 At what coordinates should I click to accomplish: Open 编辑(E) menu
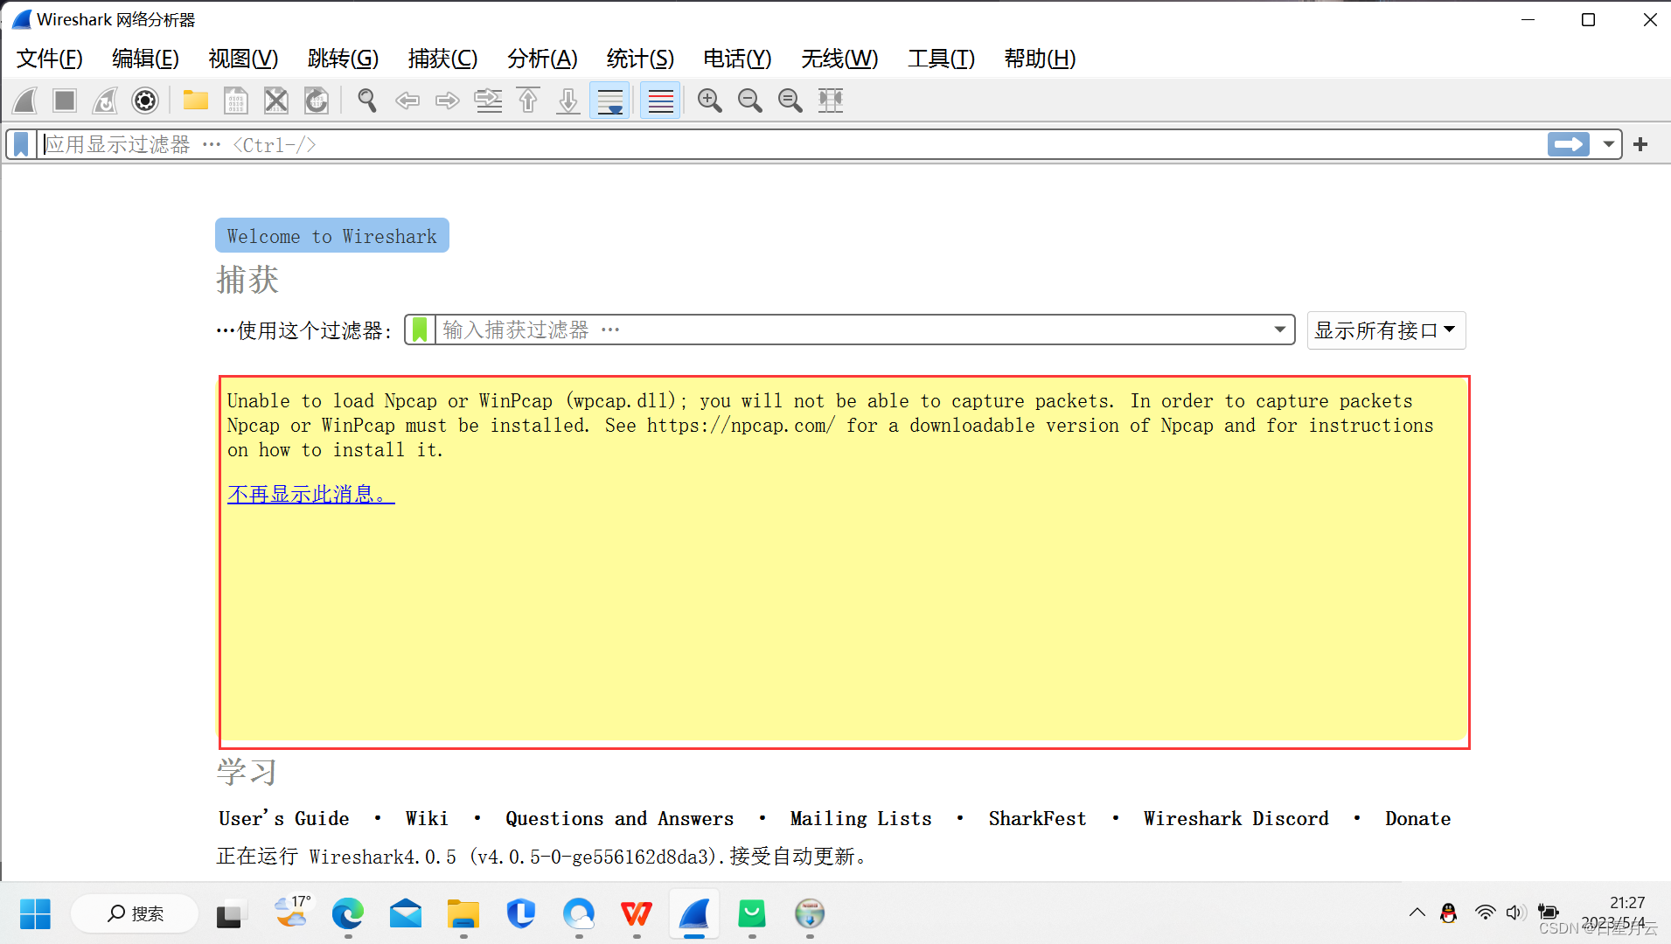click(145, 59)
